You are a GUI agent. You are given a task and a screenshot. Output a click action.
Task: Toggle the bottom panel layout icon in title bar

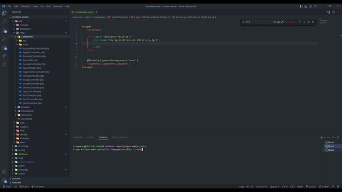(x=306, y=6)
